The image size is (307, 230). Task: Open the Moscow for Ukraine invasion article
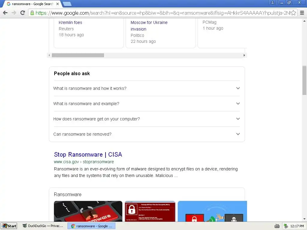tap(149, 26)
